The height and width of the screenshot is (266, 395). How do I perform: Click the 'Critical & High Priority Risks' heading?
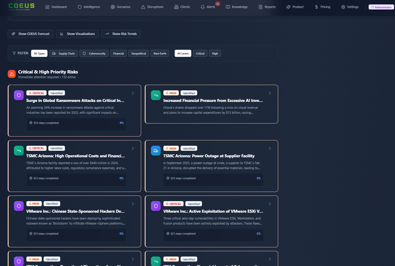click(x=48, y=72)
